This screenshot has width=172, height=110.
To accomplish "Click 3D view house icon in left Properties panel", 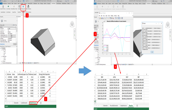I will [x=2, y=21].
